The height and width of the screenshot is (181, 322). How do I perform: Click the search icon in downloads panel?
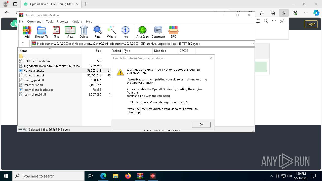[266, 21]
